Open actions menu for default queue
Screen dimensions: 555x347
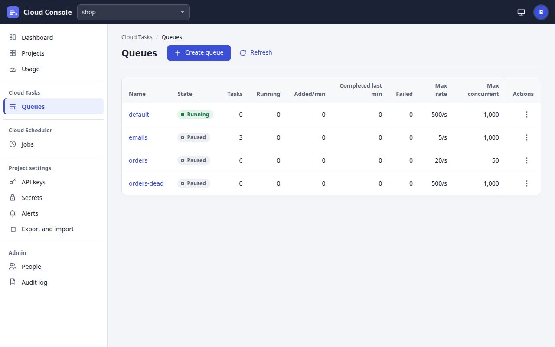(x=527, y=115)
